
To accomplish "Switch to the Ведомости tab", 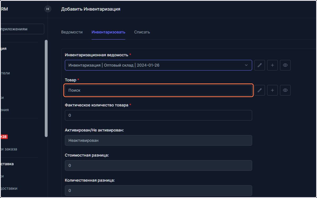I will (x=72, y=32).
